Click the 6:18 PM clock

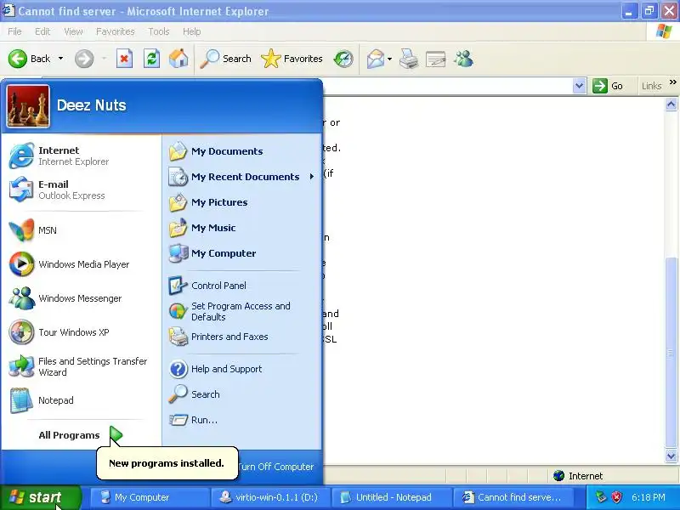tap(648, 497)
